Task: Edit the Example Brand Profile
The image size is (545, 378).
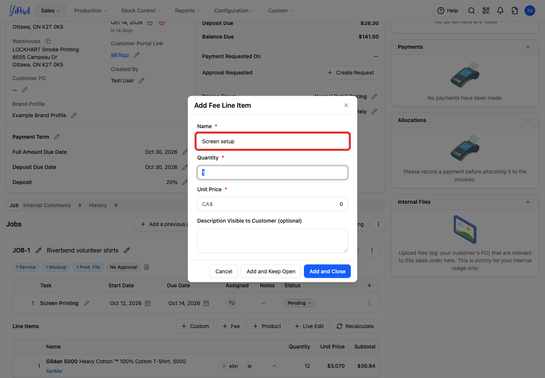Action: (x=74, y=115)
